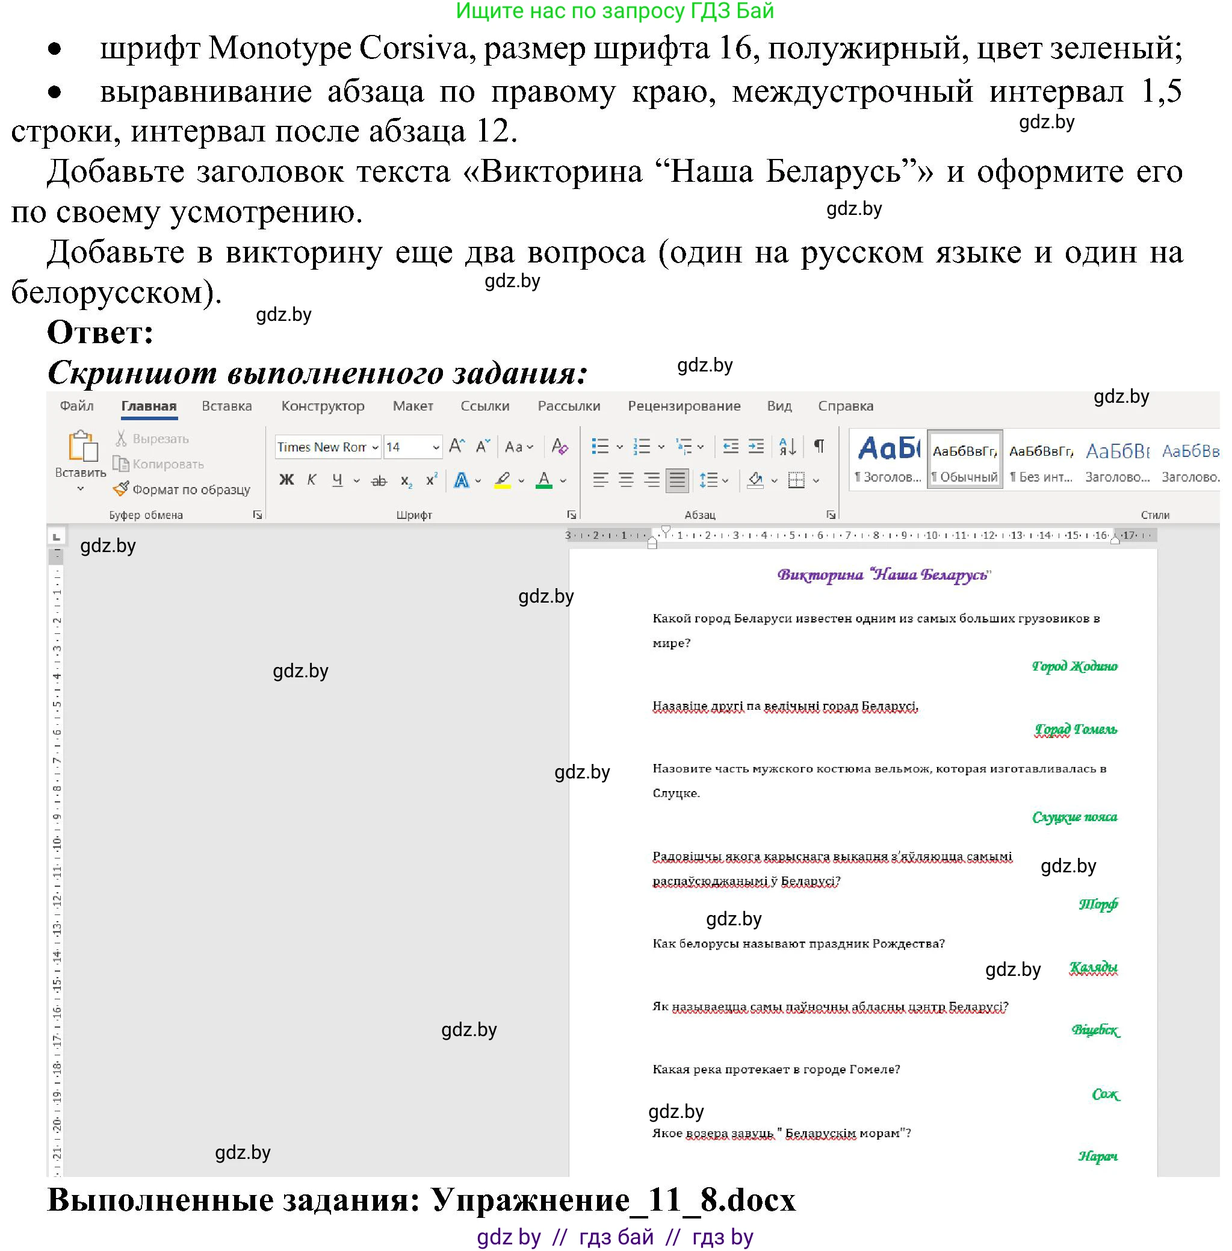Image resolution: width=1232 pixels, height=1251 pixels.
Task: Toggle show paragraph marks (¶)
Action: click(x=819, y=447)
